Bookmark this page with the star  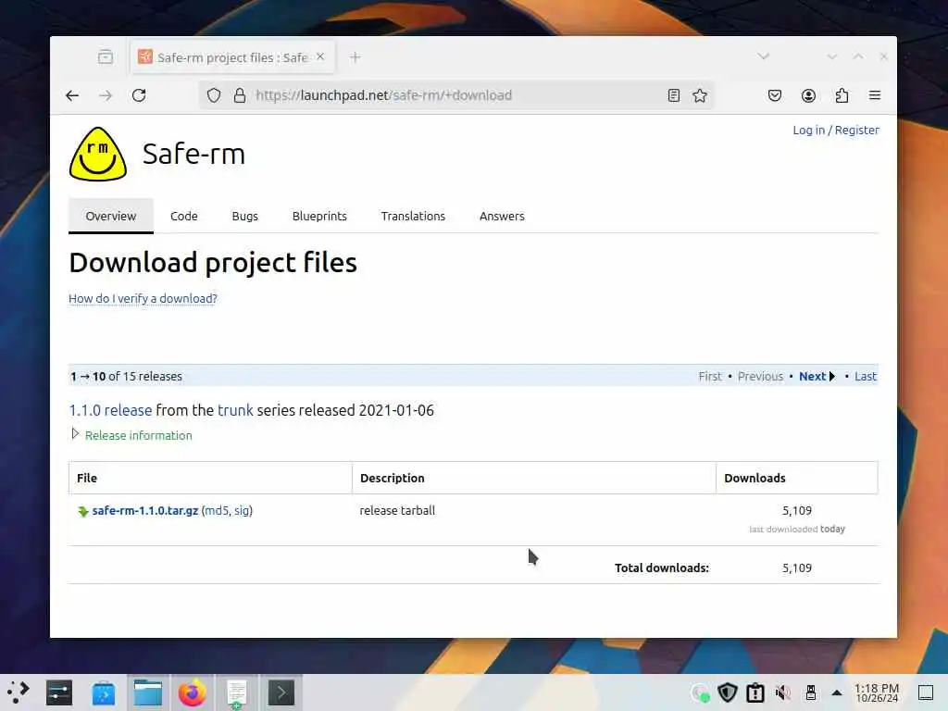coord(700,95)
